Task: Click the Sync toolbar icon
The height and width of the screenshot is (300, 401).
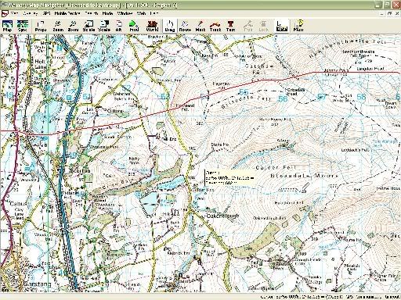Action: (x=23, y=26)
